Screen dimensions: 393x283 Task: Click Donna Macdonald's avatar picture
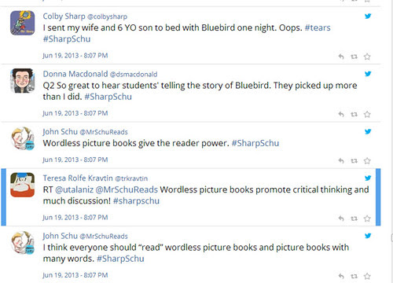coord(22,81)
